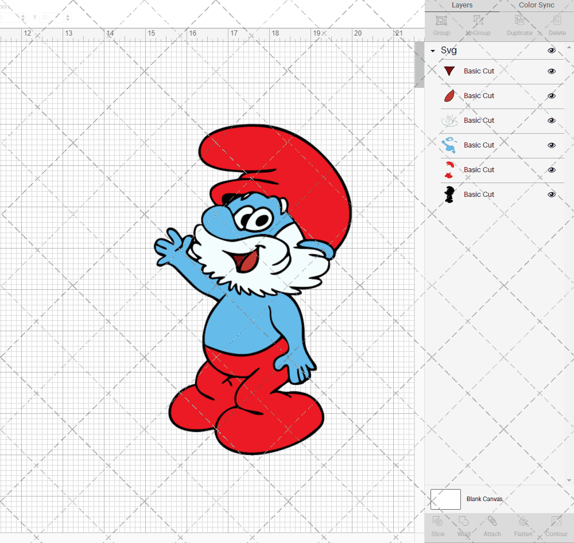
Task: Click the Blank Canvas label
Action: pyautogui.click(x=484, y=499)
